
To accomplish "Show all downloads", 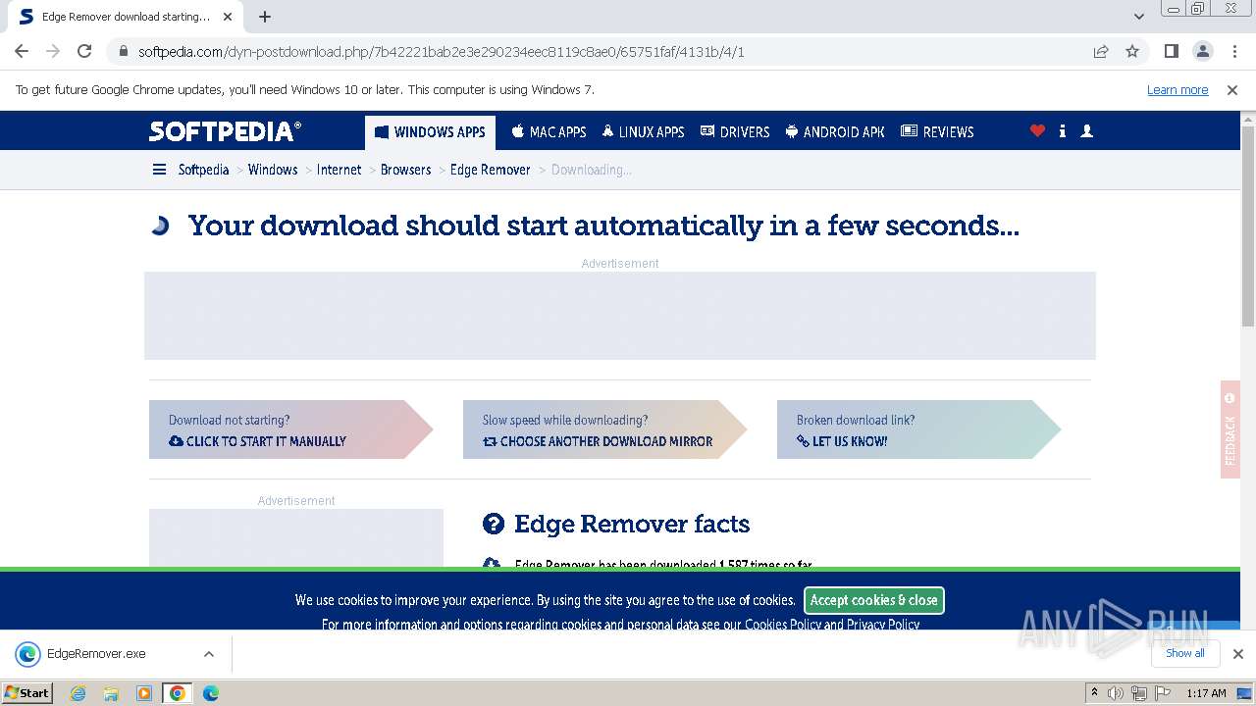I will 1184,653.
